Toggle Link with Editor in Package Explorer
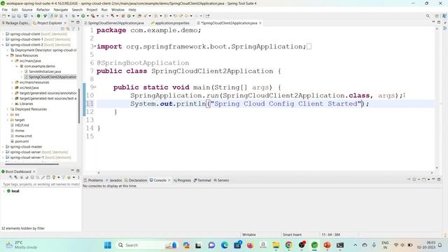 [x=68, y=29]
